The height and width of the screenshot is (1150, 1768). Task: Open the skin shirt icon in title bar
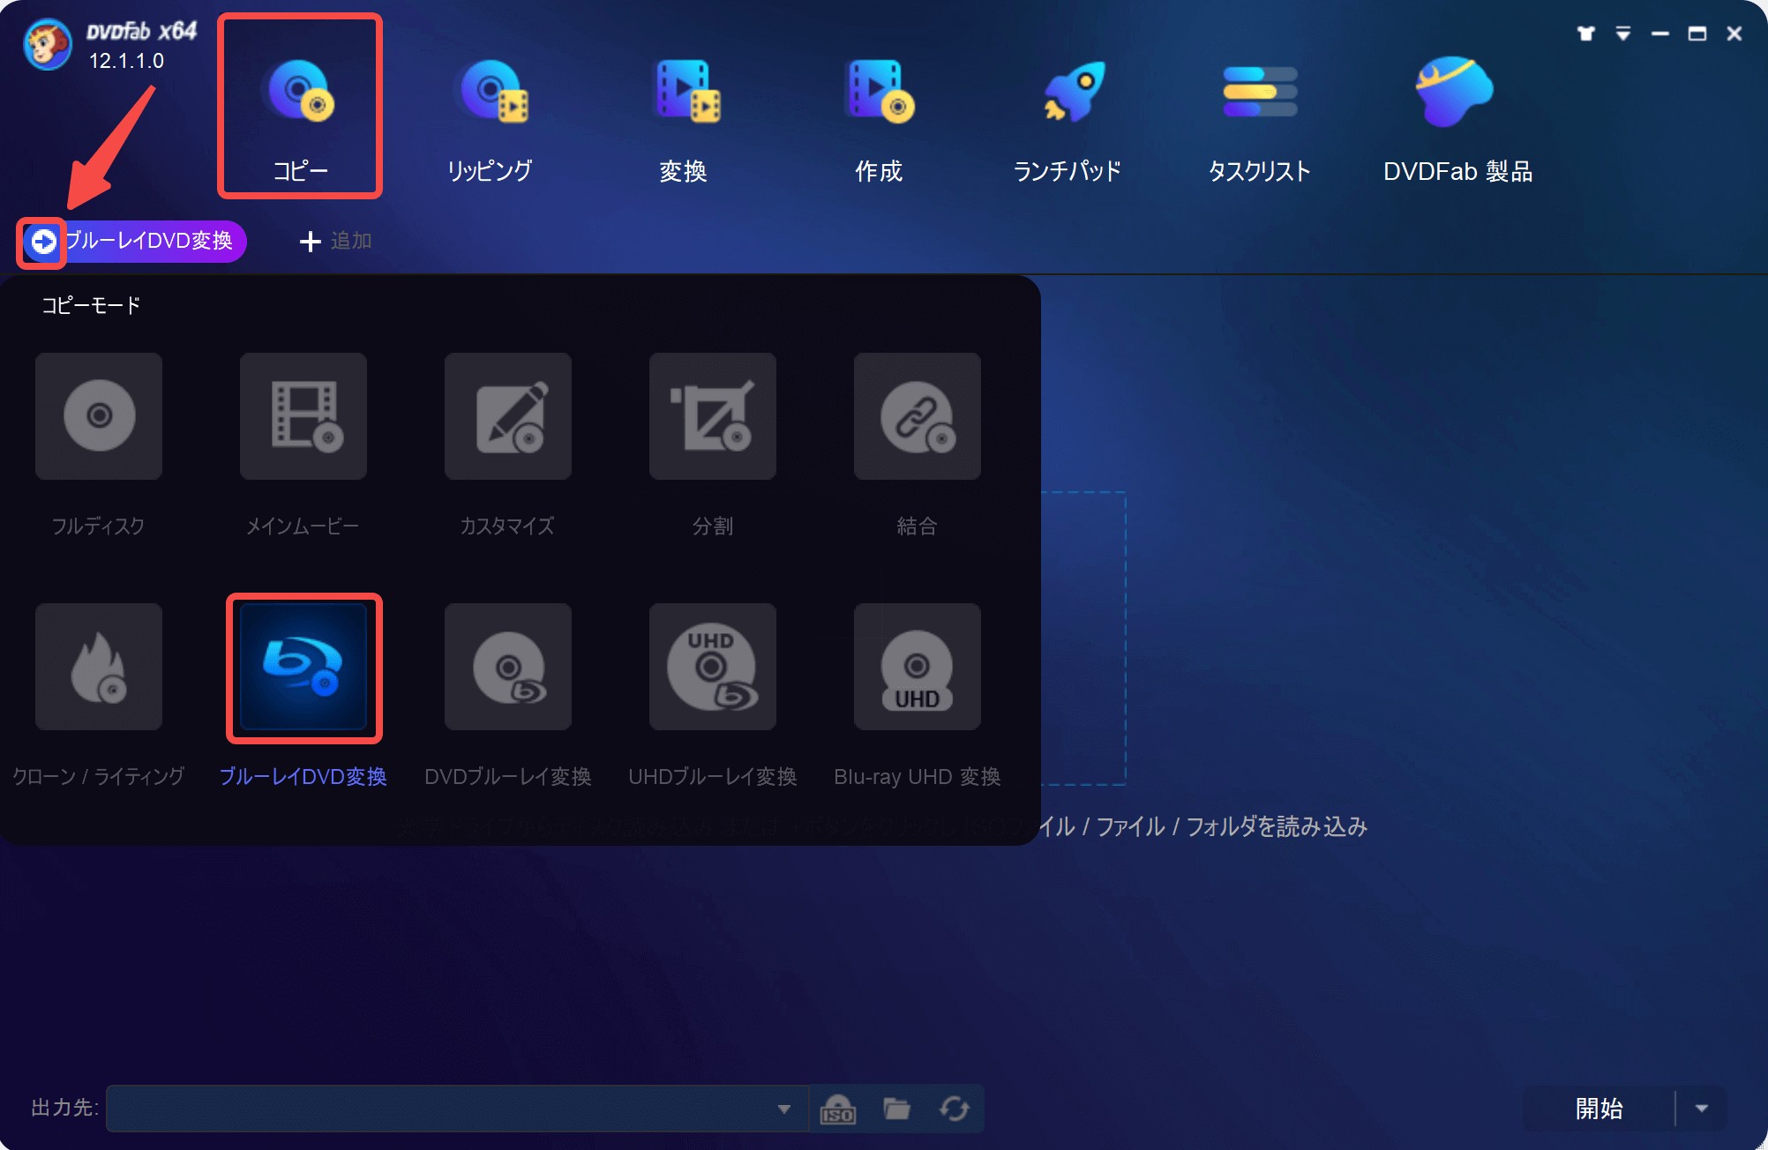coord(1586,34)
